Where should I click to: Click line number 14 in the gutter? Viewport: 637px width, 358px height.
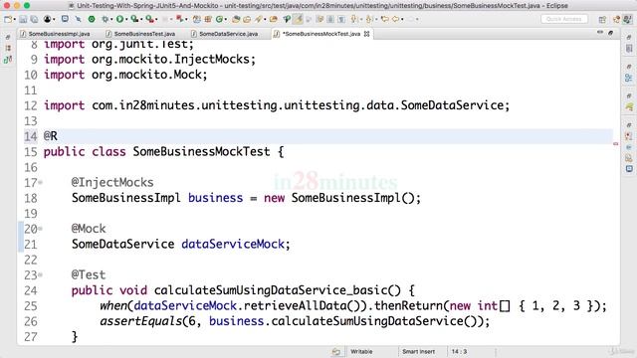[31, 136]
